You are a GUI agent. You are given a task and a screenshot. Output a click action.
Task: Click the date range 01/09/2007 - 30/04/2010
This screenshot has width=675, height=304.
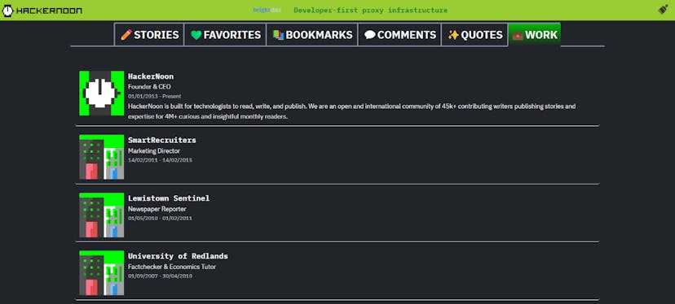click(x=160, y=276)
